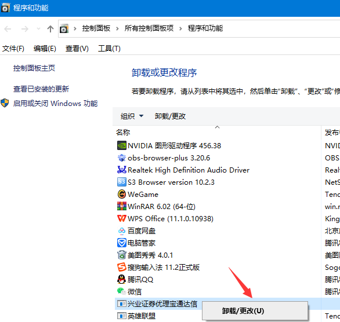Screen dimensions: 340x322
Task: Select 美图秀秀 4.0.1 entry
Action: tap(150, 255)
